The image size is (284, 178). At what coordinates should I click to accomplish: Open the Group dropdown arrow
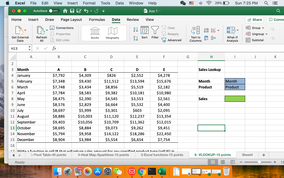(x=263, y=28)
